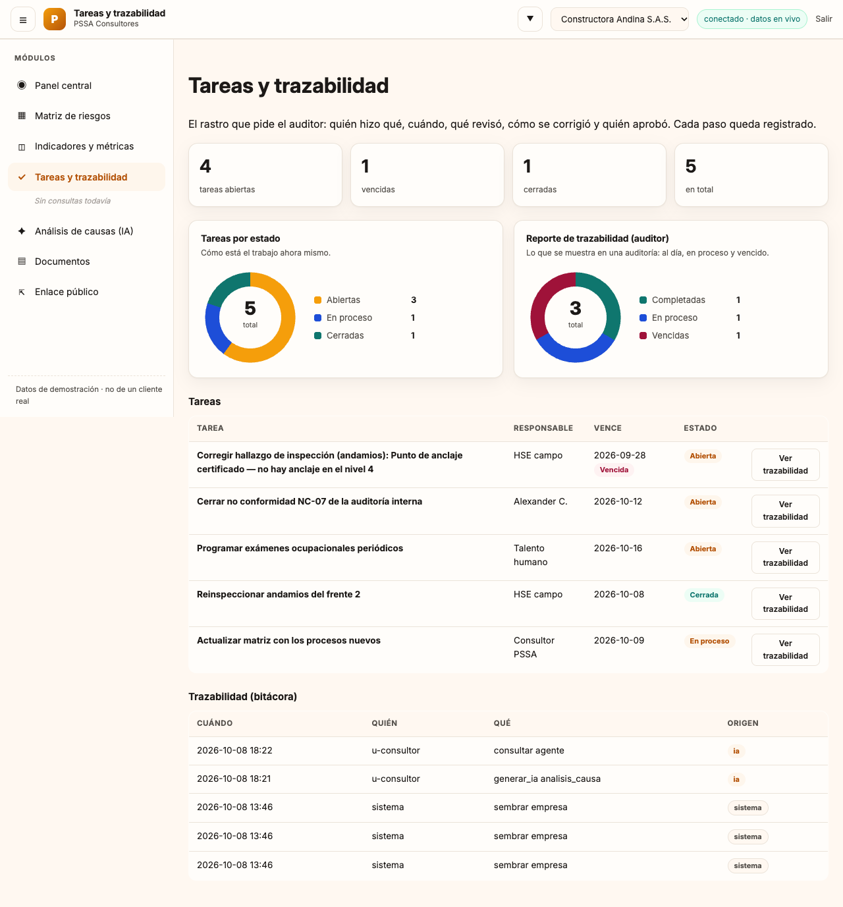Click the tareas abiertas summary card
This screenshot has width=843, height=907.
(x=265, y=175)
